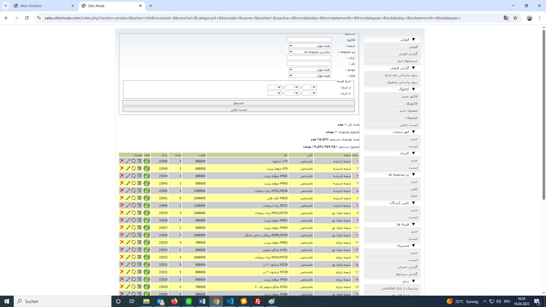Toggle active checkmark for barcode 23042

147,191
